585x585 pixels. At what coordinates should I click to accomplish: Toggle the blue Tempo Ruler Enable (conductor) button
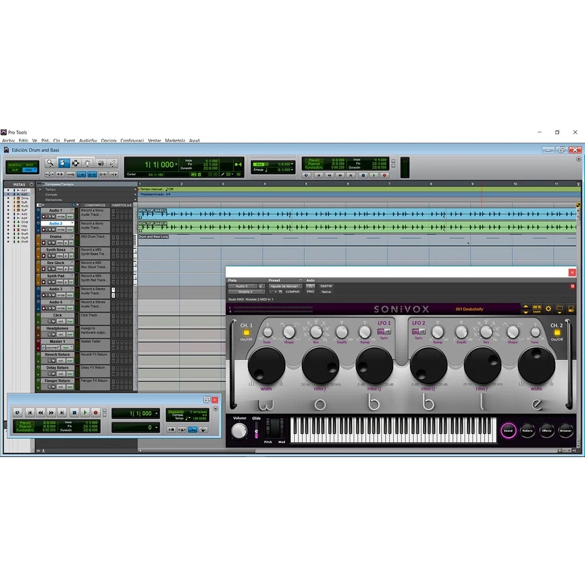(193, 430)
